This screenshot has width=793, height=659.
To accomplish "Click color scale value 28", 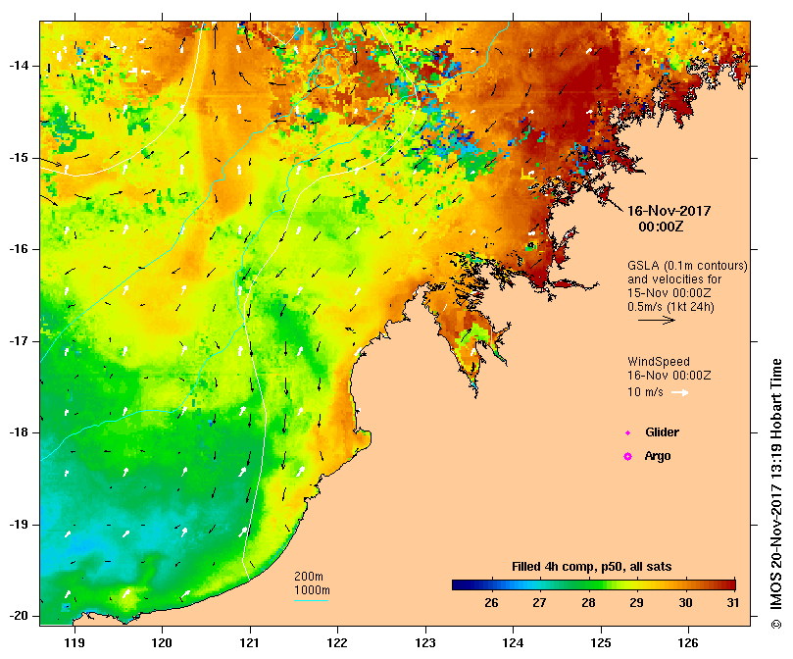I will point(588,603).
